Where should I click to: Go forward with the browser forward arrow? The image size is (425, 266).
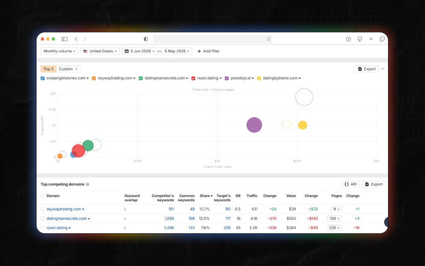coord(85,39)
